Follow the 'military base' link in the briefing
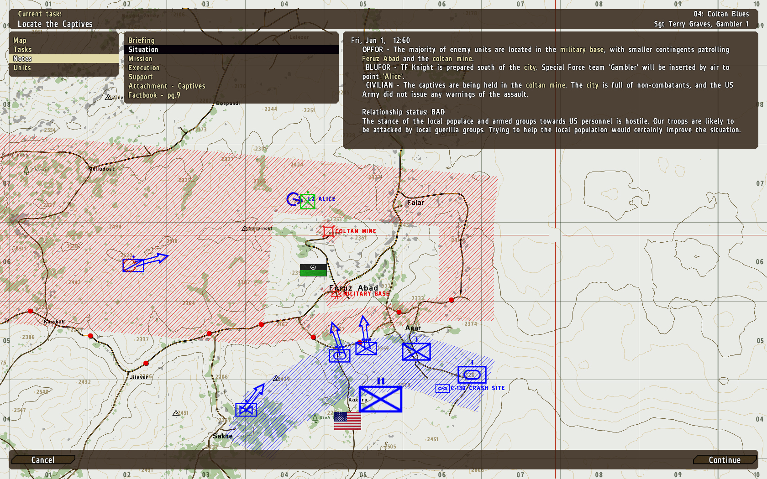 click(x=582, y=50)
